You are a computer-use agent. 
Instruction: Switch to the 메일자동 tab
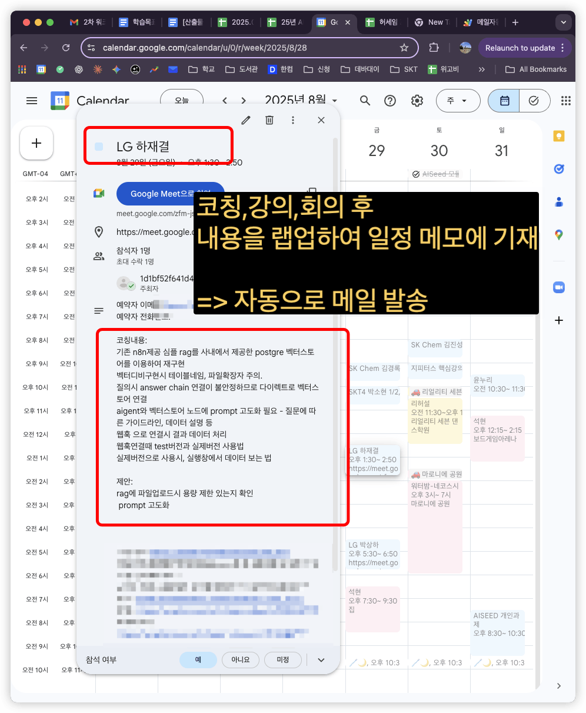pyautogui.click(x=481, y=22)
